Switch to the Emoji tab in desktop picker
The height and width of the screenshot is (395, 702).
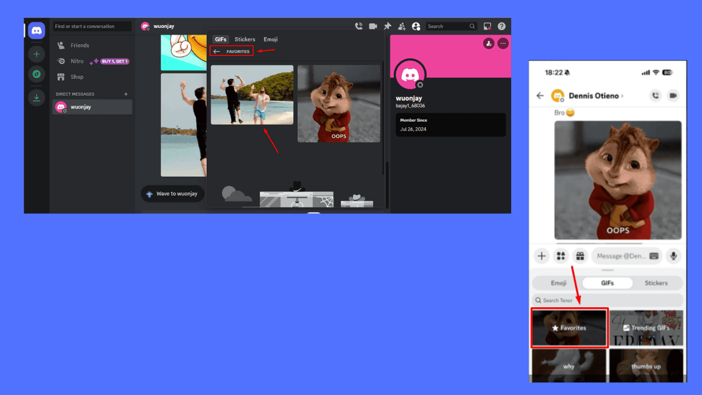point(270,39)
